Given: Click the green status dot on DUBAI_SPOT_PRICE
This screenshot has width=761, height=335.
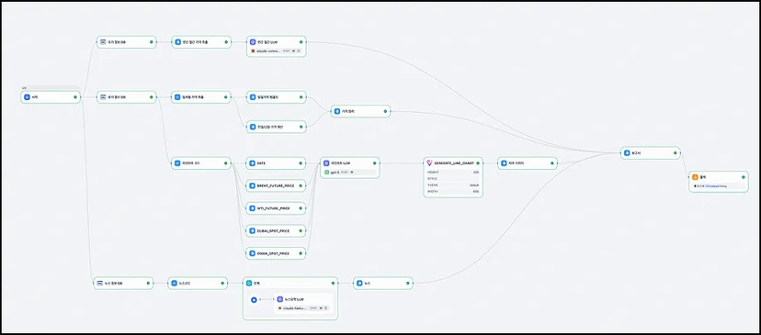Looking at the screenshot, I should click(x=301, y=230).
